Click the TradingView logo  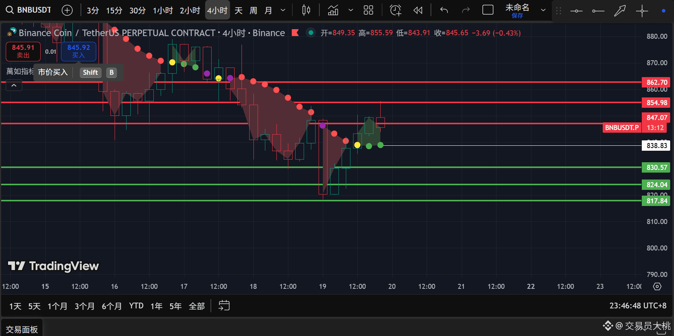(x=54, y=266)
